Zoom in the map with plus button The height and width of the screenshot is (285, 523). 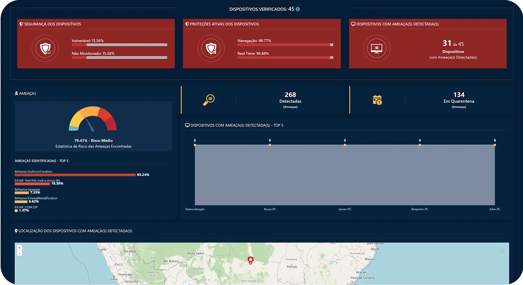pyautogui.click(x=20, y=248)
